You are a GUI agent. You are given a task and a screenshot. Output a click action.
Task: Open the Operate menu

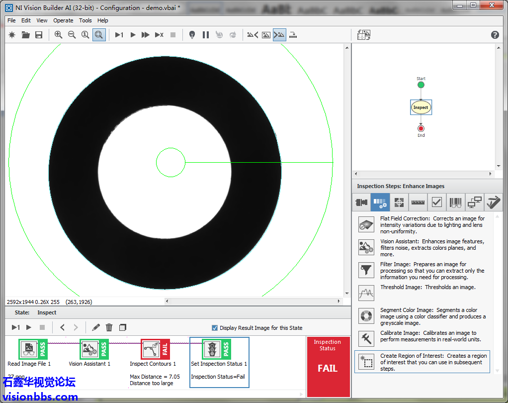[63, 20]
